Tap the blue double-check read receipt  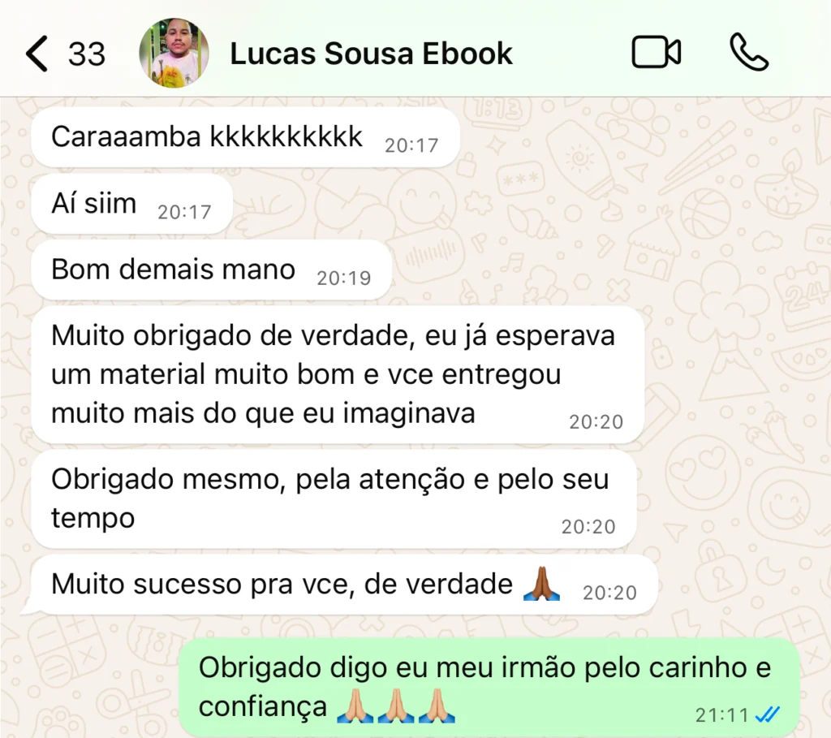[768, 715]
